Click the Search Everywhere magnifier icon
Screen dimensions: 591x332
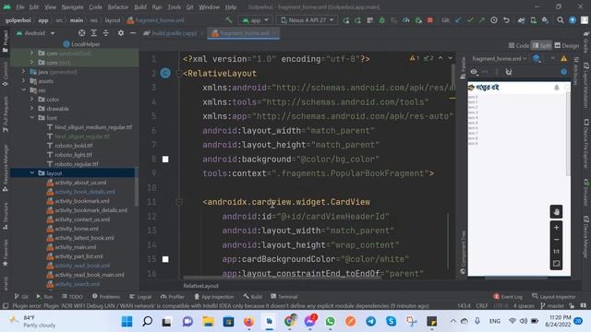click(561, 20)
